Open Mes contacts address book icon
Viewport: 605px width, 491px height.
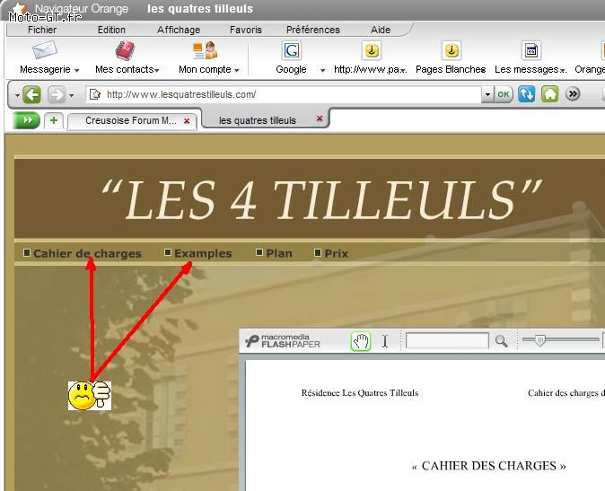click(125, 50)
